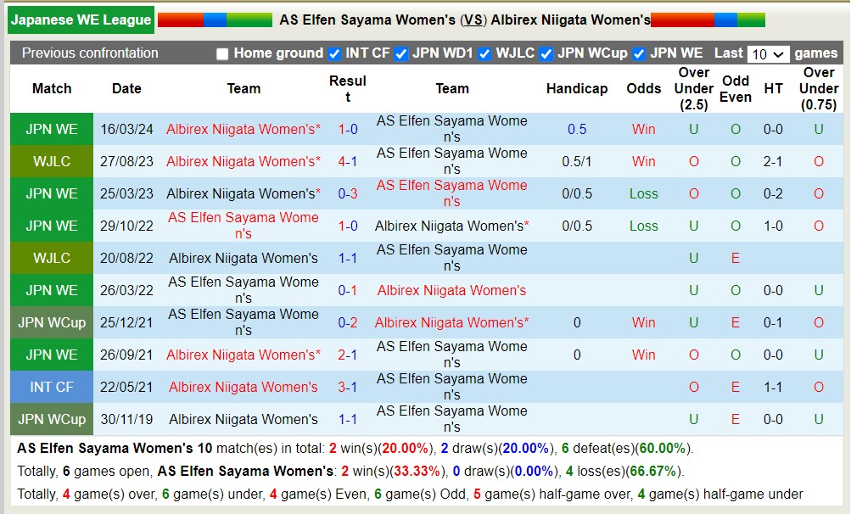This screenshot has height=514, width=851.
Task: Click the JPN WCup label for 30/11/19 match
Action: click(x=52, y=419)
